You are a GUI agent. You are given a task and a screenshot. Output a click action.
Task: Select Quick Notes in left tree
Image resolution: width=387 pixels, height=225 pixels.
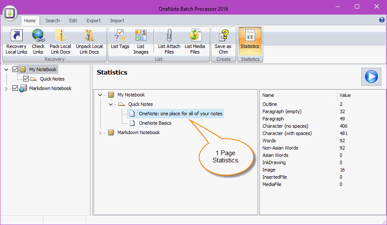click(x=52, y=79)
